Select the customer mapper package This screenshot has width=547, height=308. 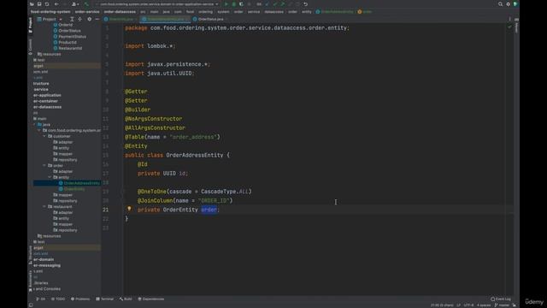click(65, 154)
